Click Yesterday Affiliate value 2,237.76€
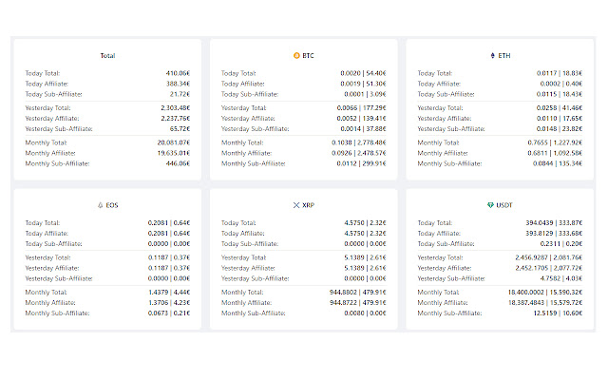 coord(175,118)
